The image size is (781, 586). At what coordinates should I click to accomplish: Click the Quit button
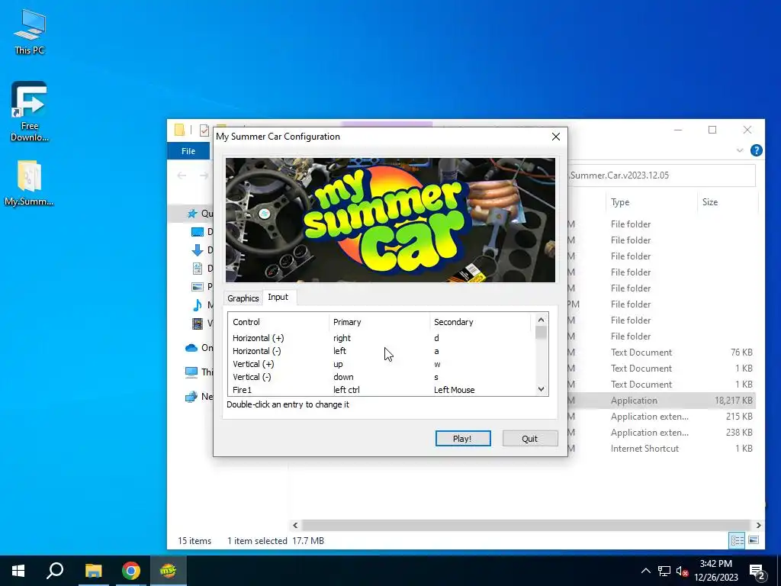pyautogui.click(x=529, y=439)
